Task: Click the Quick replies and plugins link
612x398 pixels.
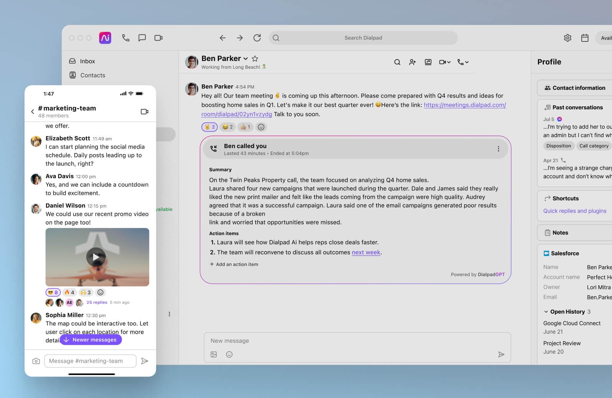Action: [x=574, y=211]
